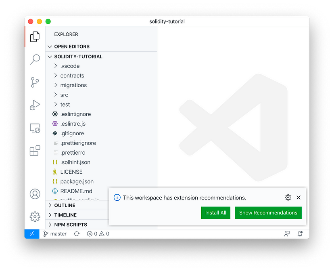Viewport: 334px width, 271px height.
Task: Open the Accounts menu icon
Action: point(35,194)
